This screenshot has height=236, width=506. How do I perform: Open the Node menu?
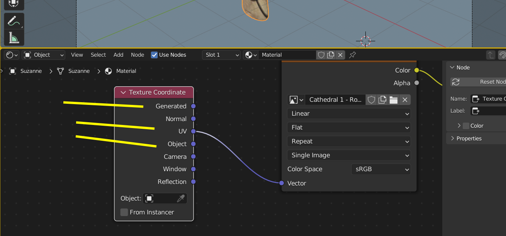[x=138, y=55]
